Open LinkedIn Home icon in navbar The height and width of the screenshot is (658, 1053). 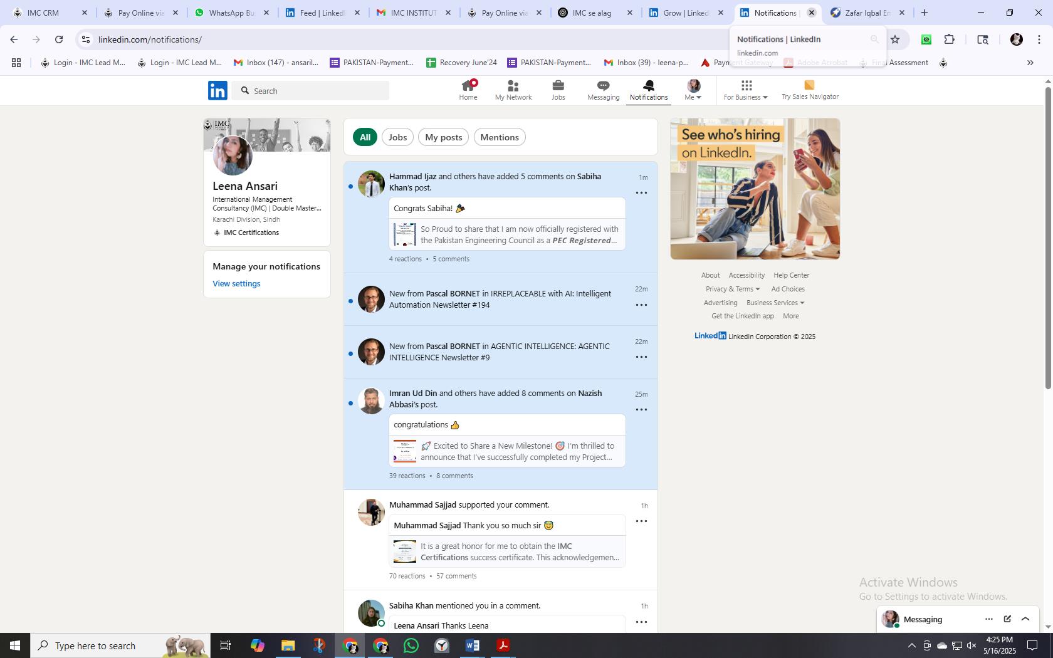[468, 90]
